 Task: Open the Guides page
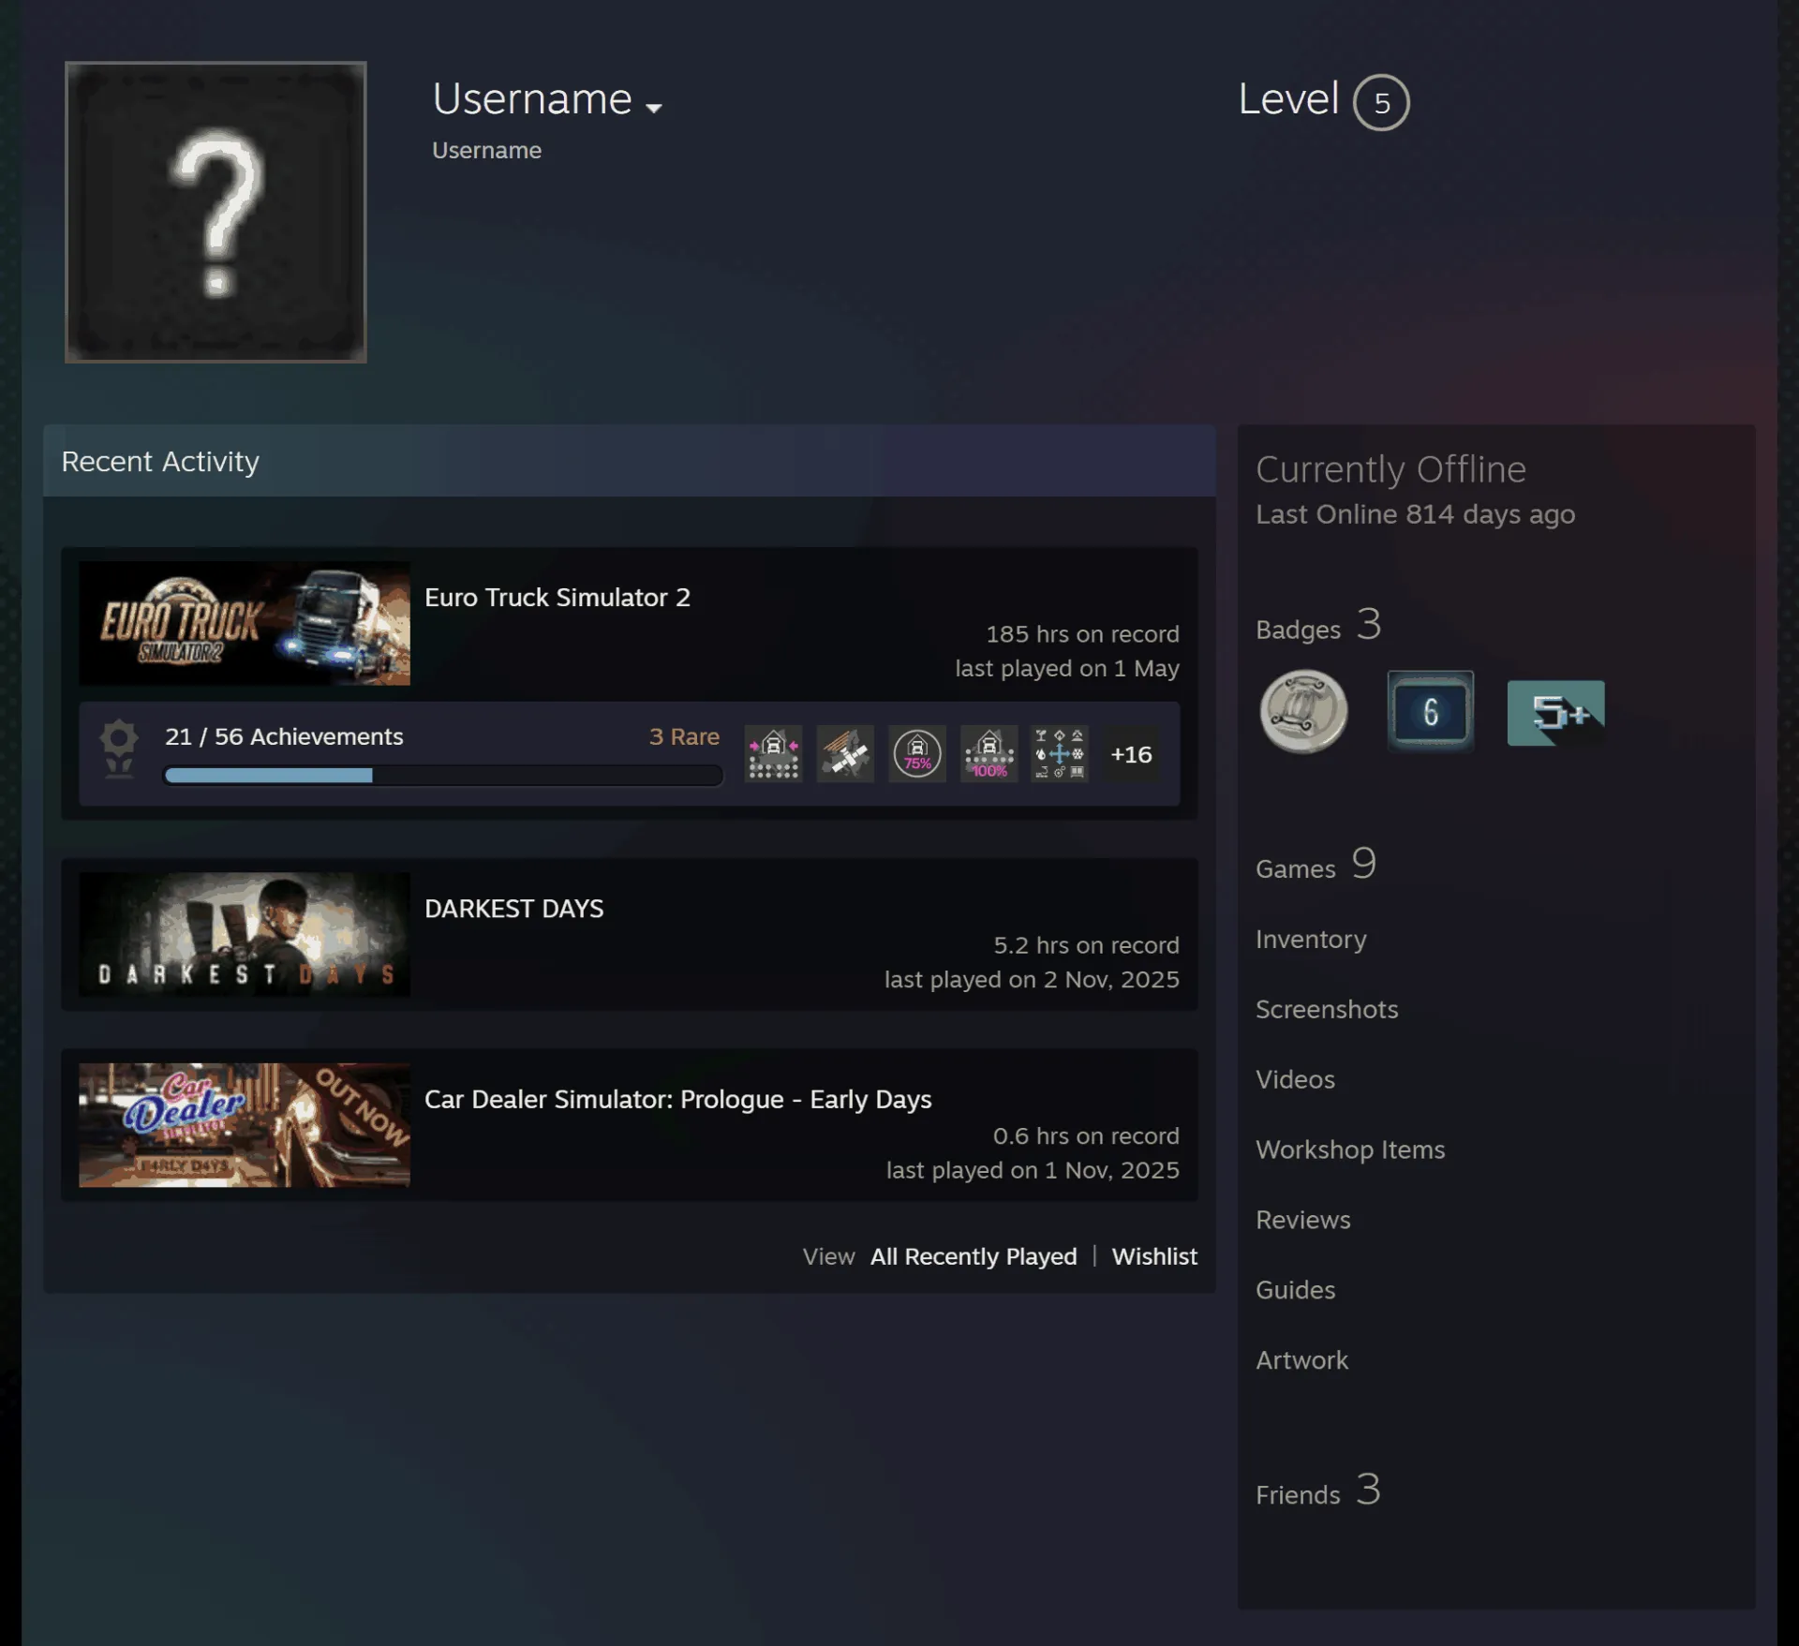point(1295,1290)
